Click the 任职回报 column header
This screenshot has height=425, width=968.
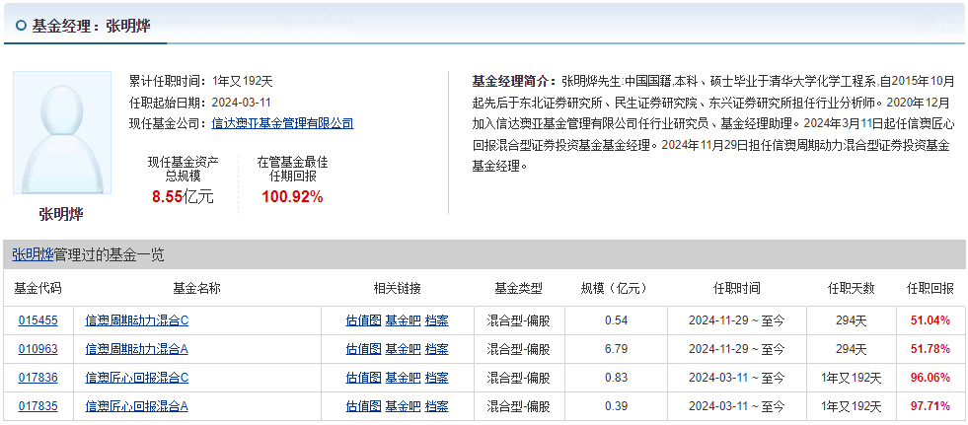(x=930, y=288)
